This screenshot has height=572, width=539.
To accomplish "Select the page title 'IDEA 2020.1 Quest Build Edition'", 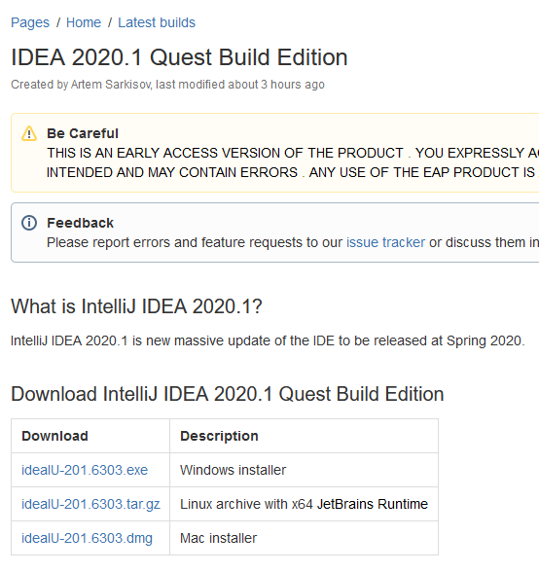I will point(179,57).
